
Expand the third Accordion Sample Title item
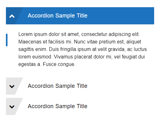[x=80, y=106]
